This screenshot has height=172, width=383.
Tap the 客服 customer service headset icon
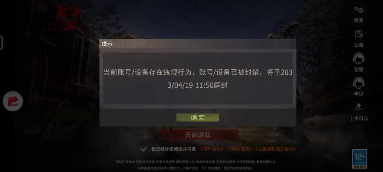tap(359, 58)
